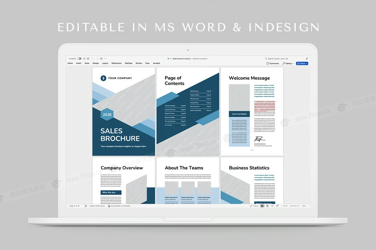
Task: Enable Focus mode in status bar
Action: [x=254, y=206]
